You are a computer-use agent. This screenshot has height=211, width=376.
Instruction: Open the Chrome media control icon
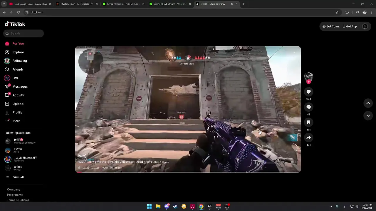point(357,12)
